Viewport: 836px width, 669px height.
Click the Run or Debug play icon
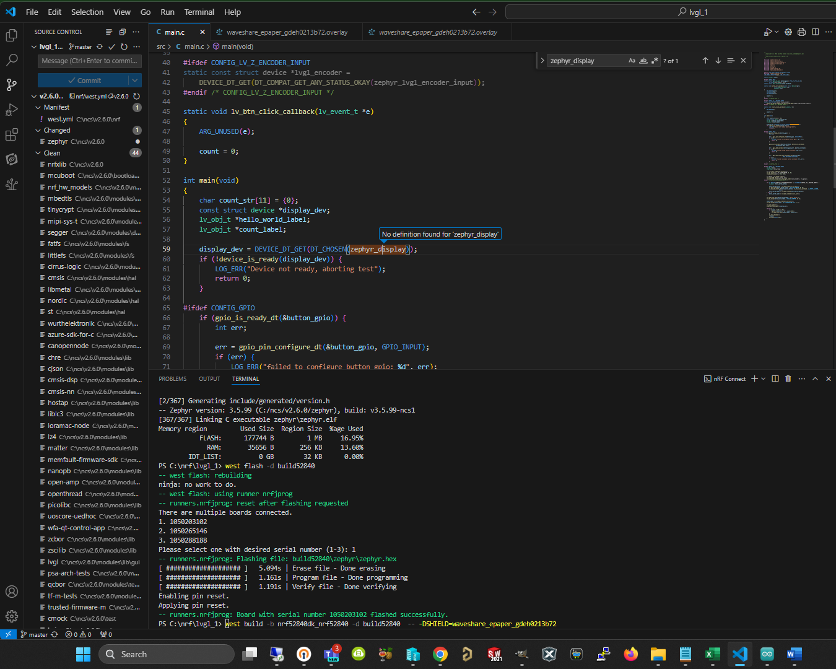[767, 32]
